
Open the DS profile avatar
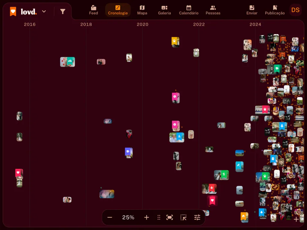pos(295,10)
